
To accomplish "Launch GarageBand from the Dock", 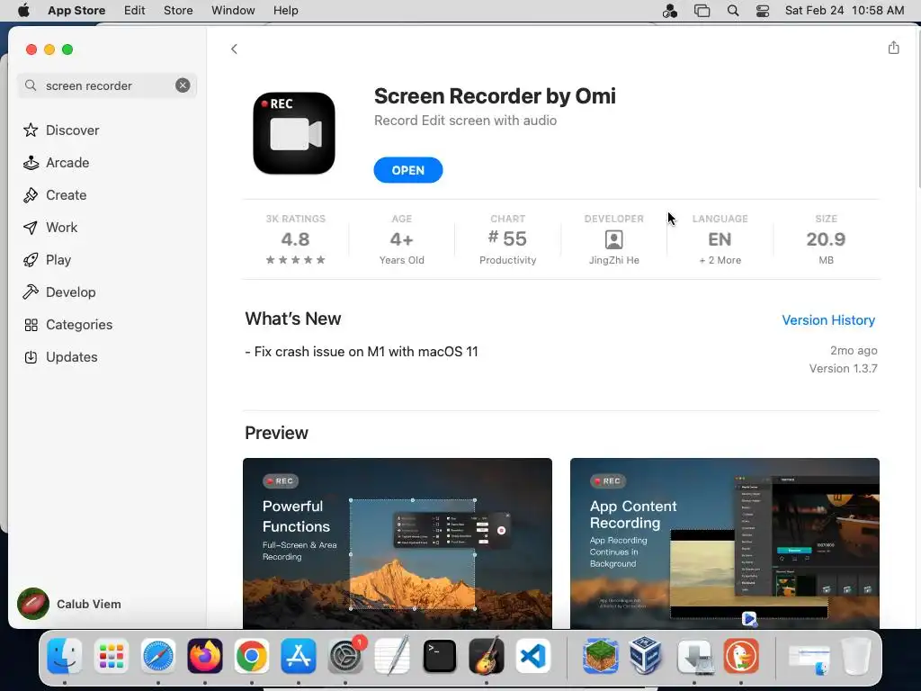I will tap(487, 656).
